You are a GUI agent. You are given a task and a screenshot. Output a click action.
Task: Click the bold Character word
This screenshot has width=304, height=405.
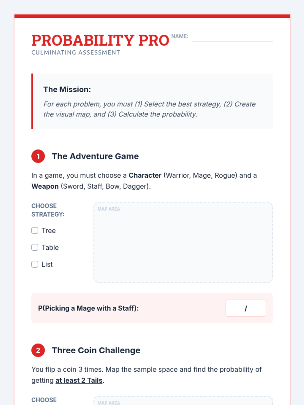(145, 175)
